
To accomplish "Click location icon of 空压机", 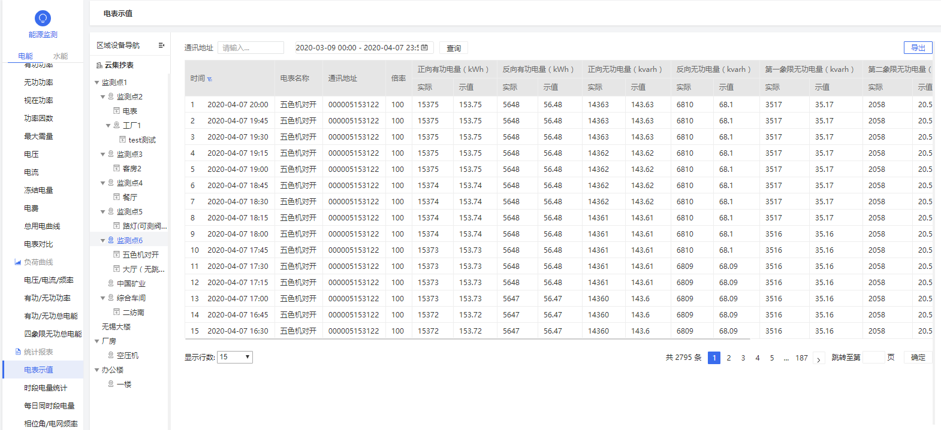I will [x=111, y=355].
